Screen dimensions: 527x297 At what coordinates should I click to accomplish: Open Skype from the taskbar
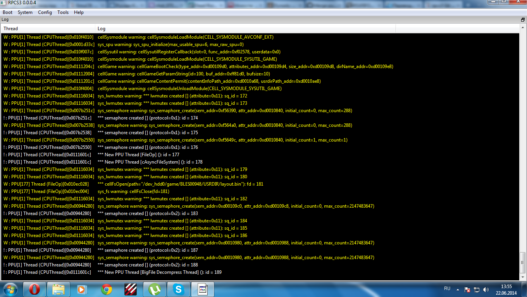point(179,289)
